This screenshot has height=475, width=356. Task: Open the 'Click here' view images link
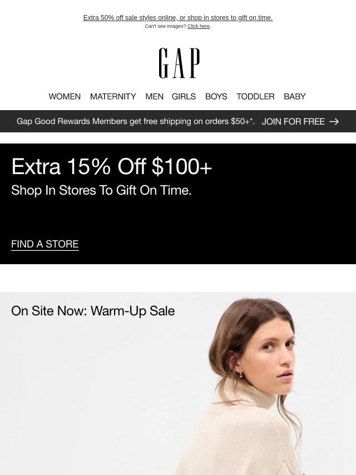click(199, 26)
